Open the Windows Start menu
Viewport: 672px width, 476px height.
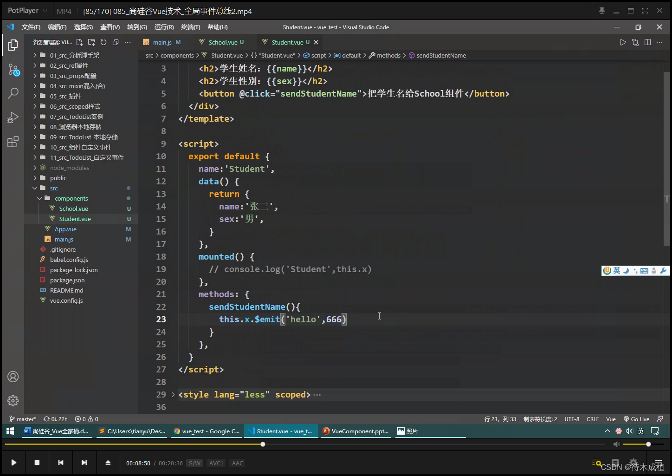pyautogui.click(x=10, y=431)
